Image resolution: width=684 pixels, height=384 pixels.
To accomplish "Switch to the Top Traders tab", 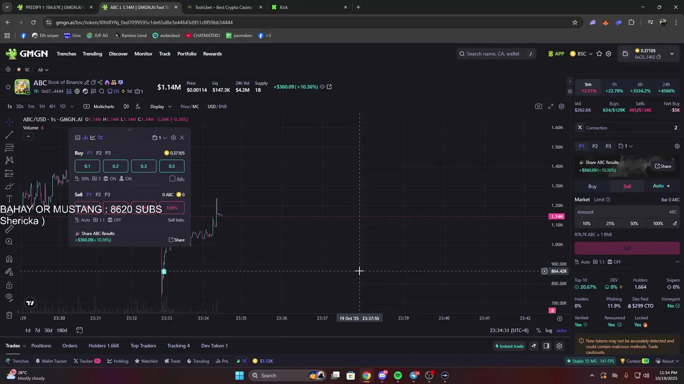I will pyautogui.click(x=143, y=346).
